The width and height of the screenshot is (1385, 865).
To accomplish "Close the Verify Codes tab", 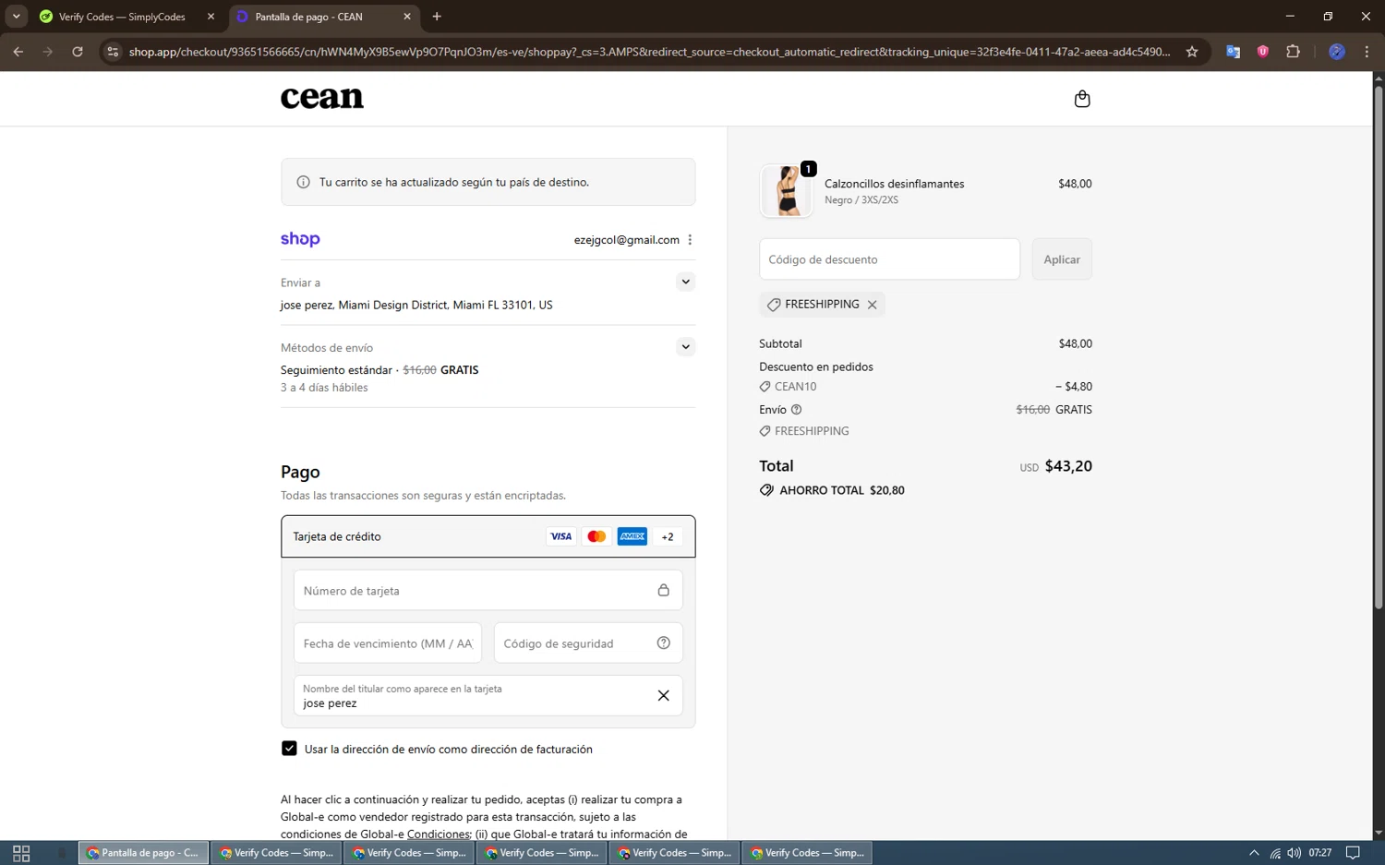I will pyautogui.click(x=211, y=17).
